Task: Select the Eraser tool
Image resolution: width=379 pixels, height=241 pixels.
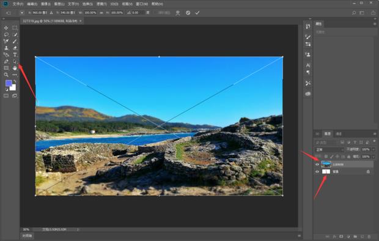Action: (x=15, y=48)
